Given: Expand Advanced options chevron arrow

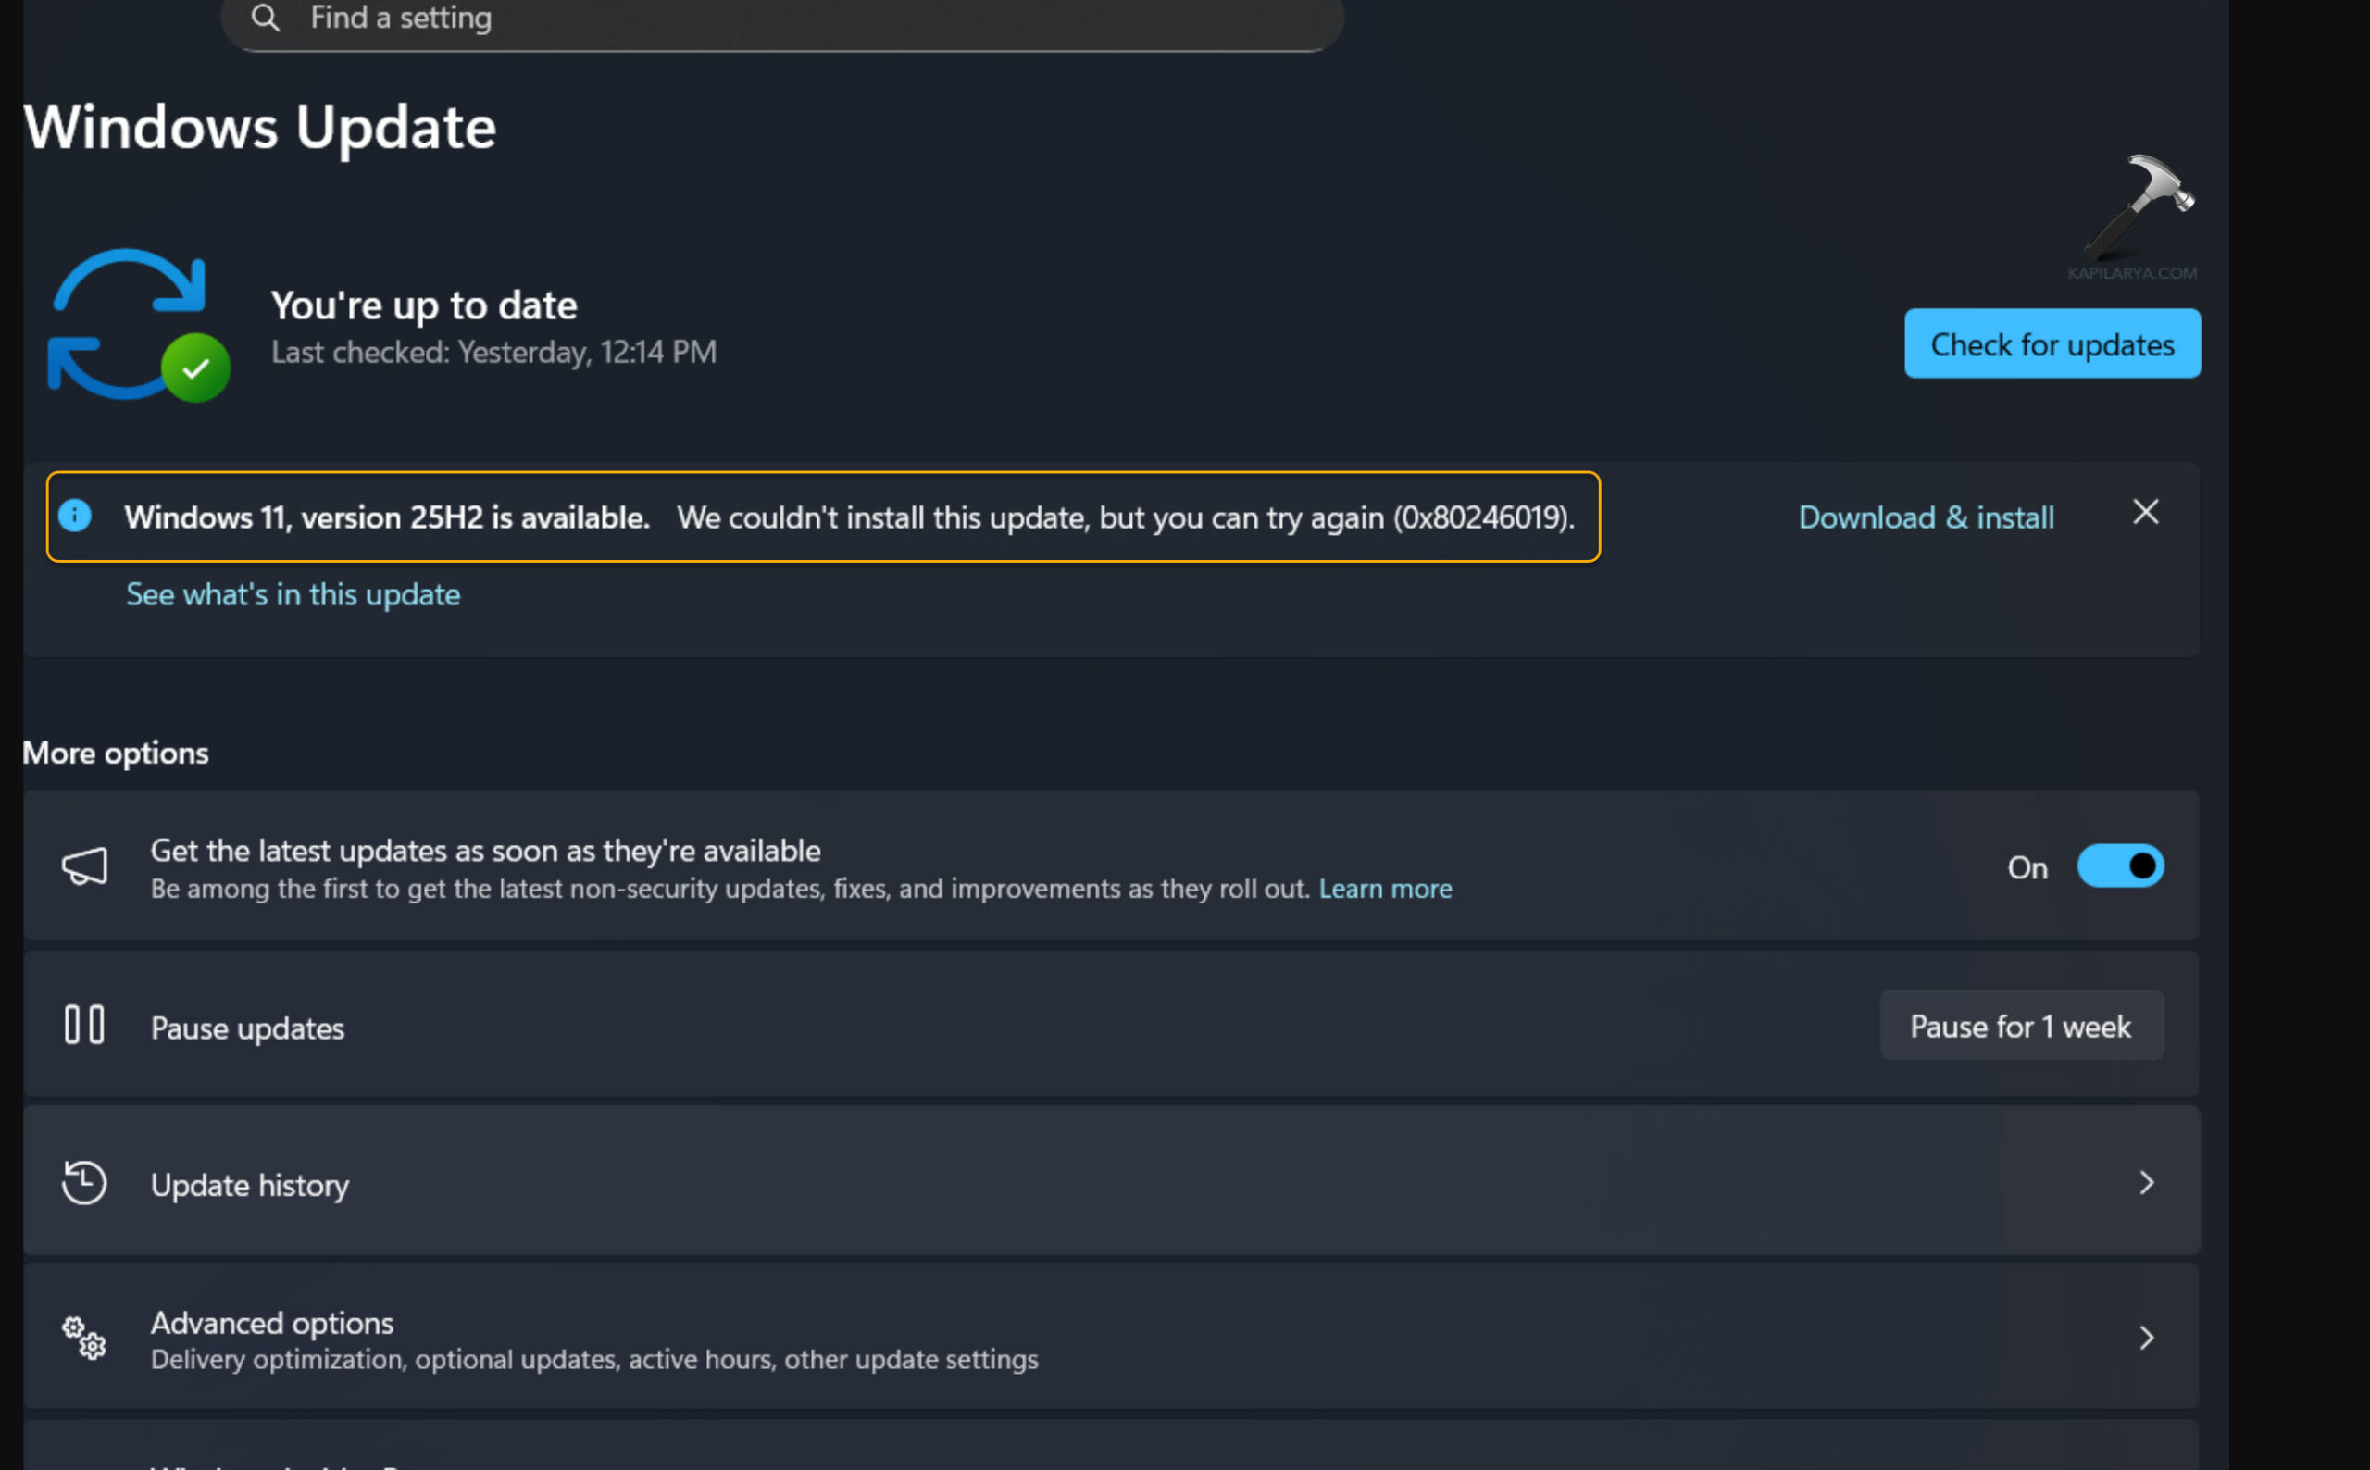Looking at the screenshot, I should coord(2146,1338).
